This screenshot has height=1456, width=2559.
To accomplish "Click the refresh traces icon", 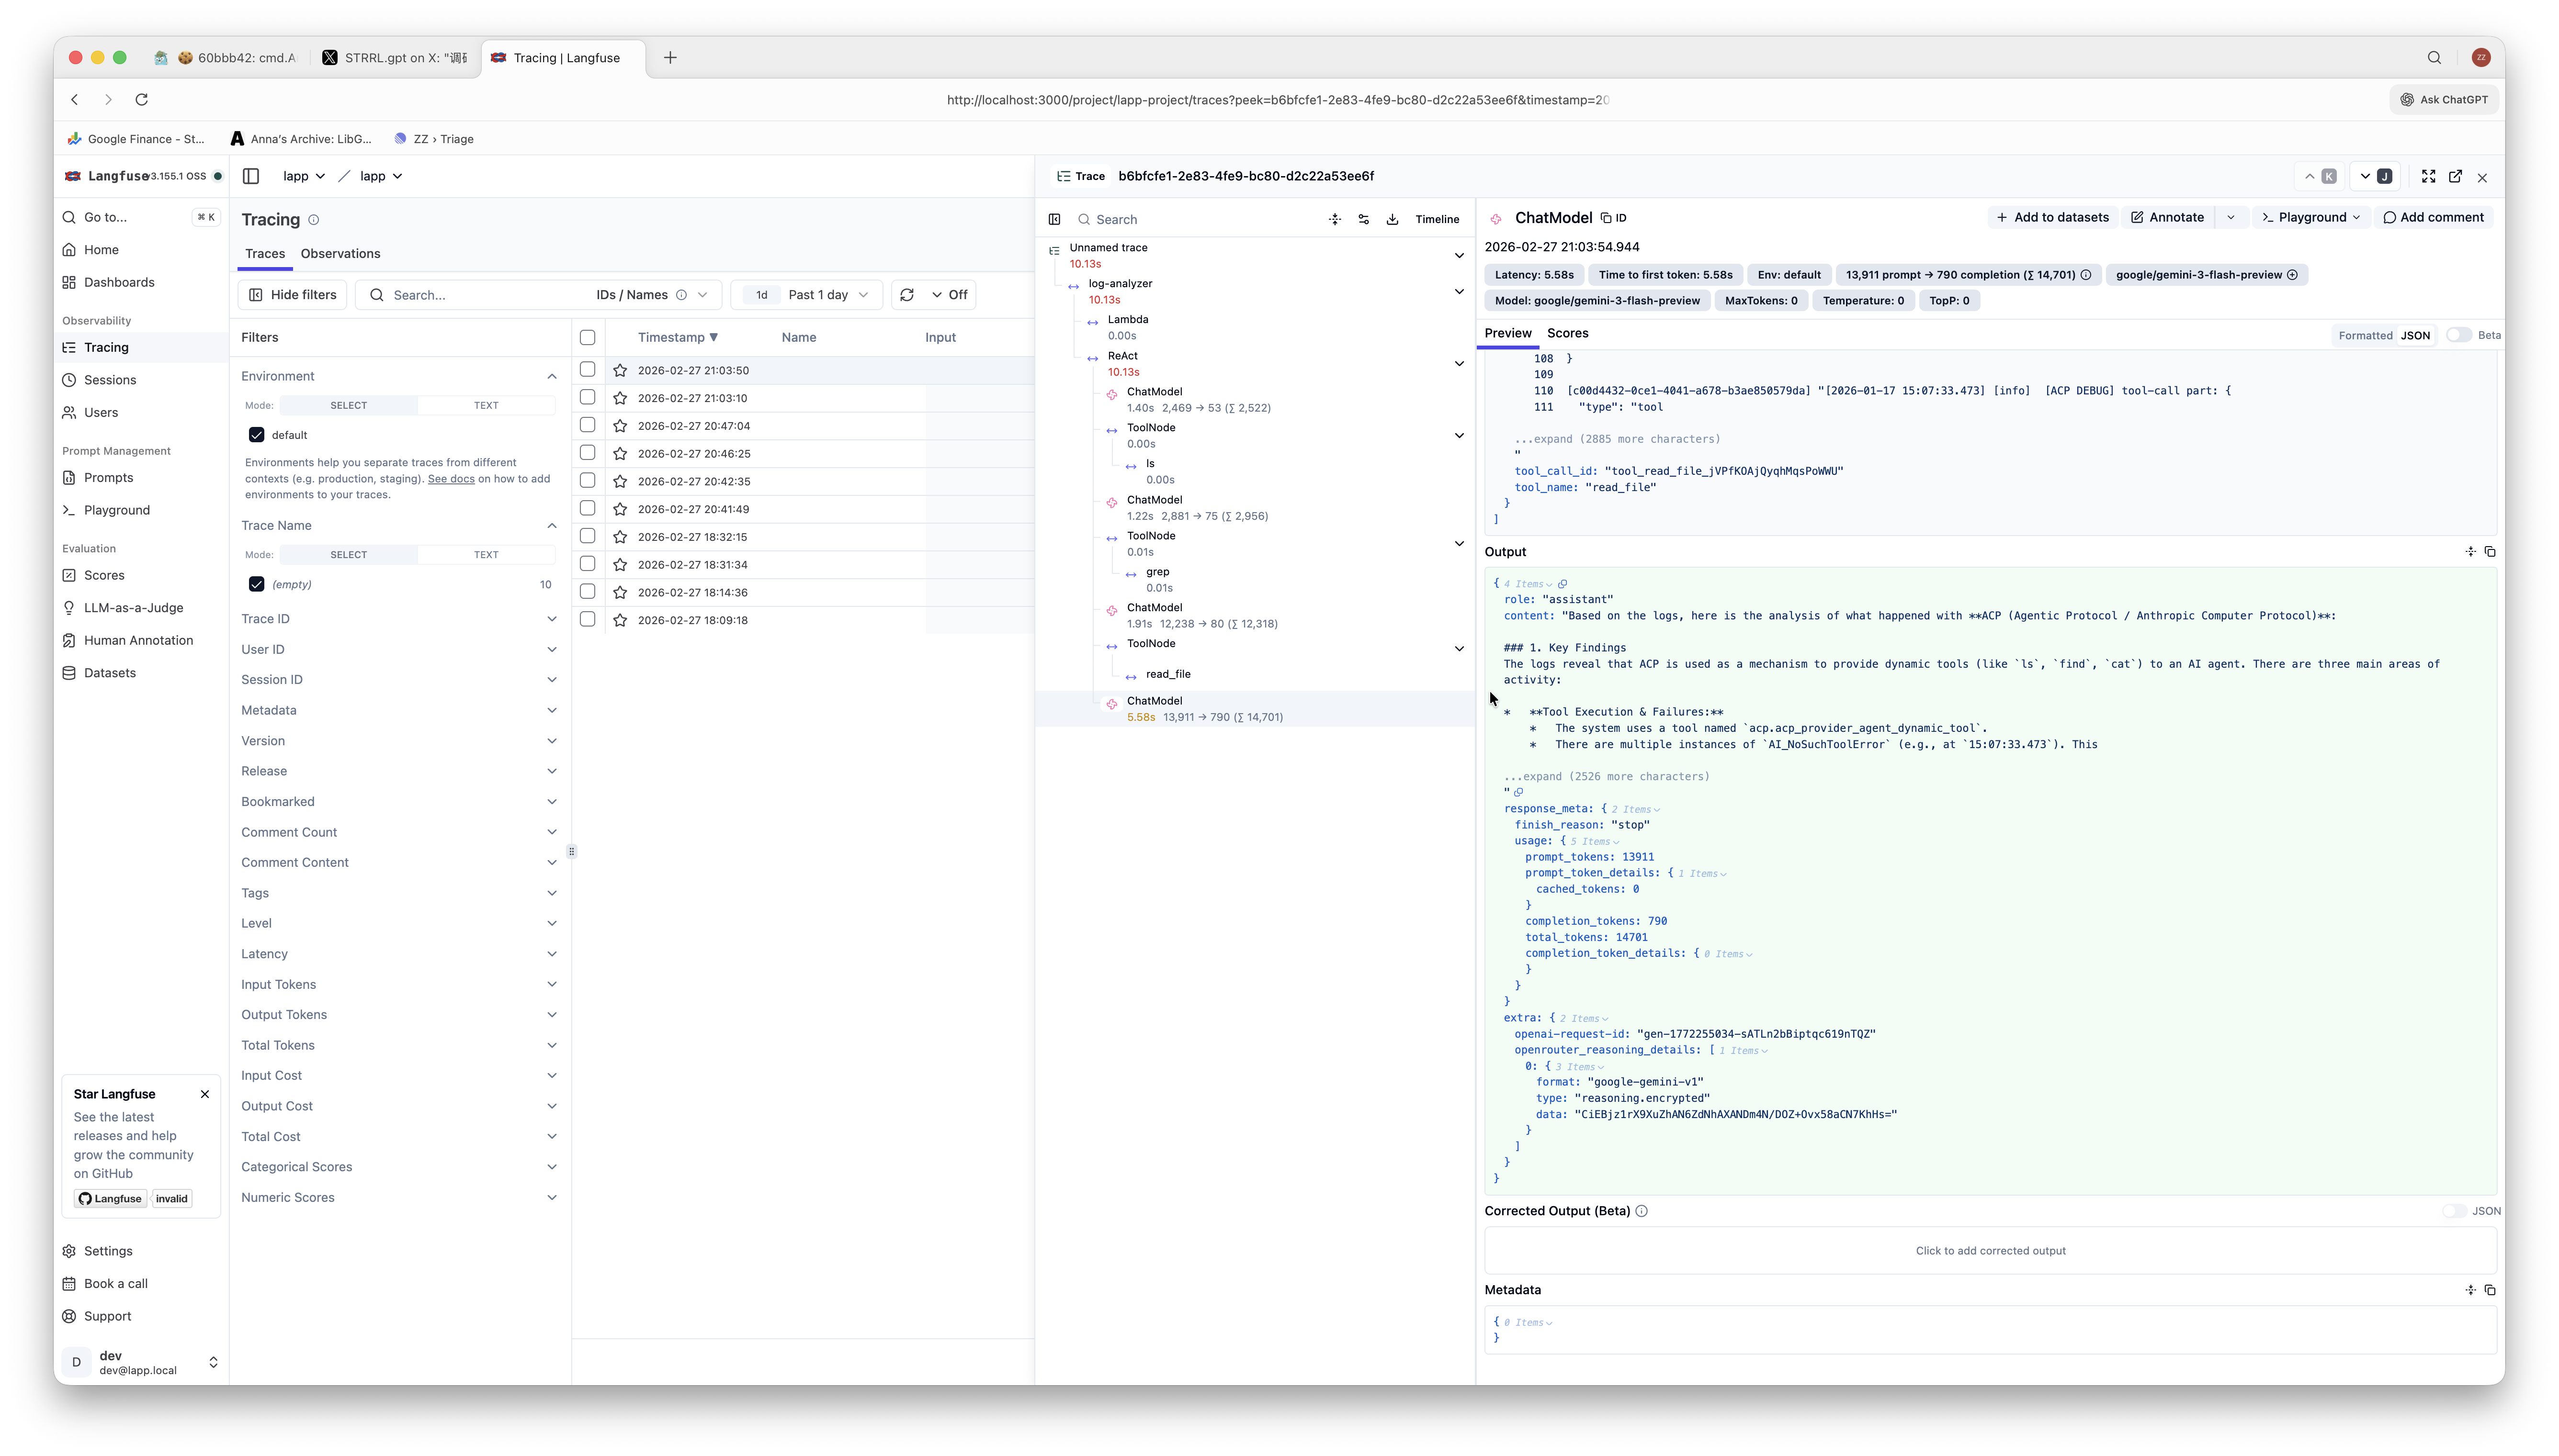I will [906, 295].
